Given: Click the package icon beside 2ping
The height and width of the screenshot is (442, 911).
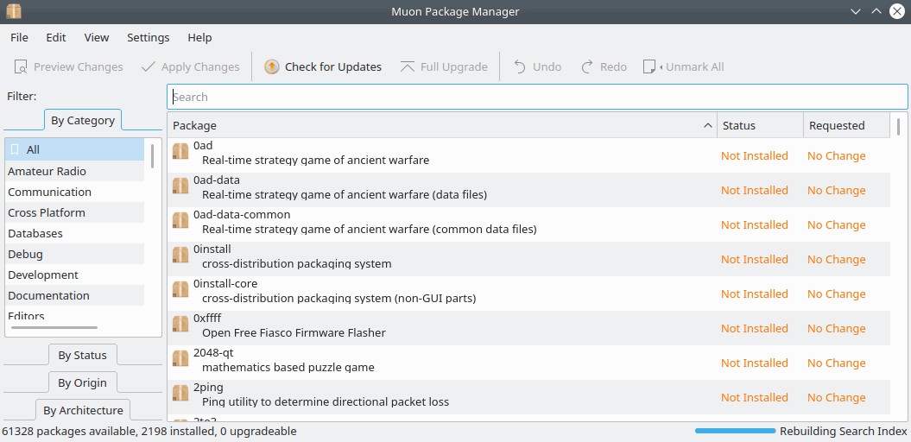Looking at the screenshot, I should point(180,393).
